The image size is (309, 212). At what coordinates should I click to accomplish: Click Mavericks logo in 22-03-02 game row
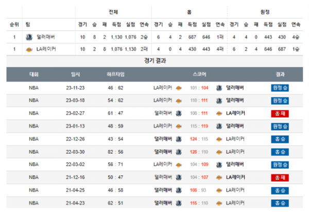coord(219,165)
